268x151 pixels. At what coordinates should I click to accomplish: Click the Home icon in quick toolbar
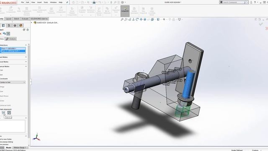point(73,3)
